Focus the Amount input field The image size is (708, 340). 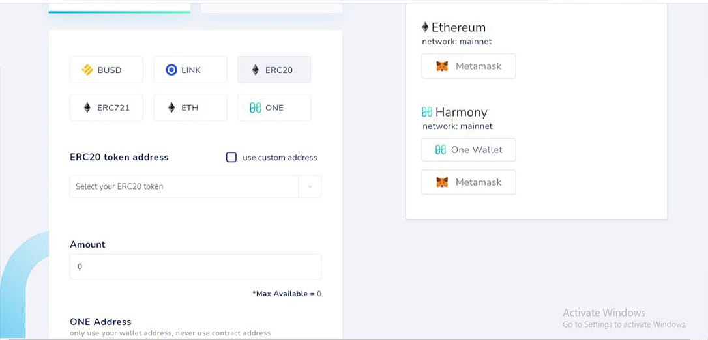(x=196, y=266)
